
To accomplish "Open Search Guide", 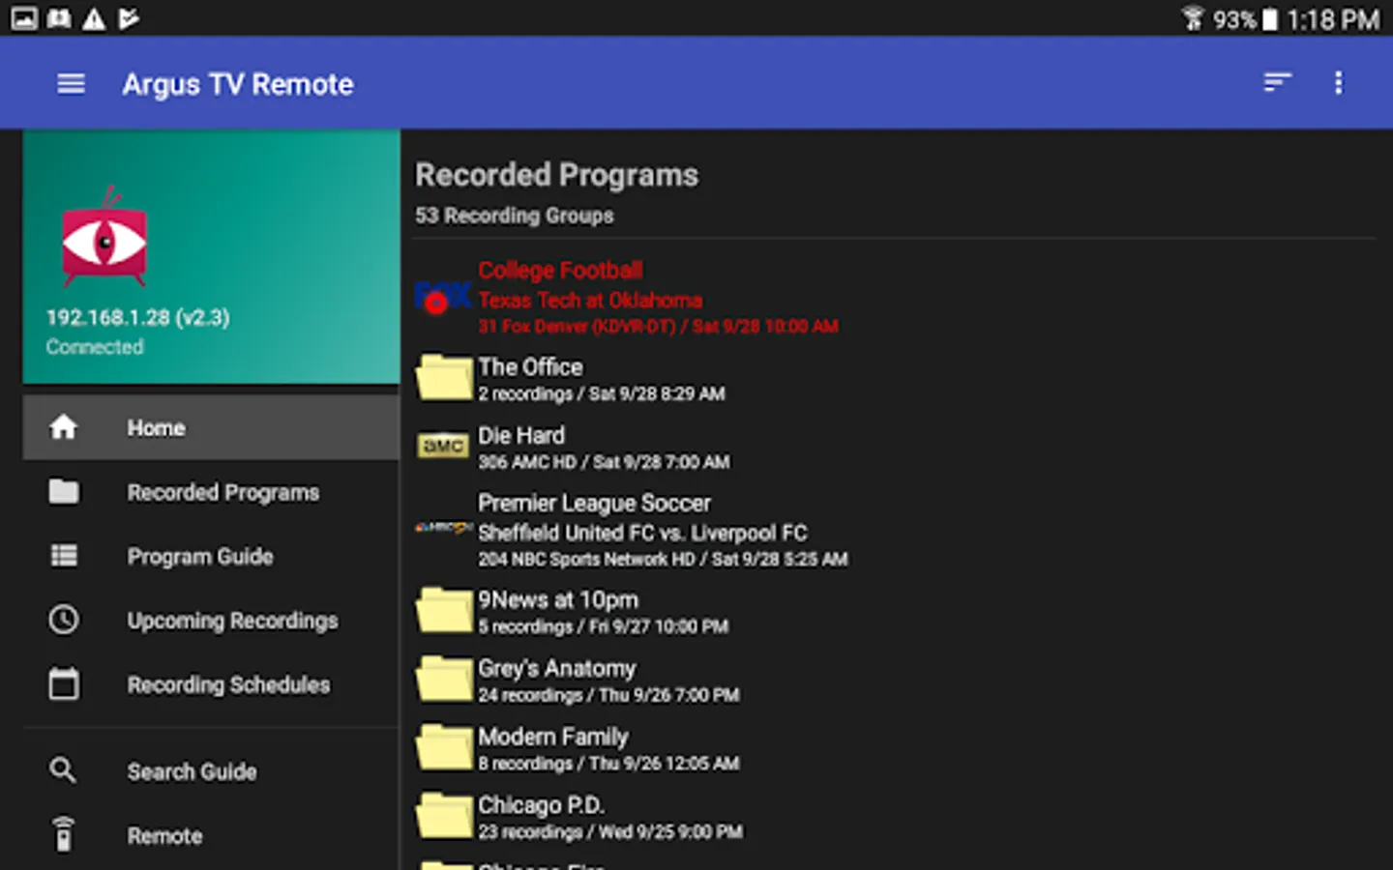I will (211, 771).
